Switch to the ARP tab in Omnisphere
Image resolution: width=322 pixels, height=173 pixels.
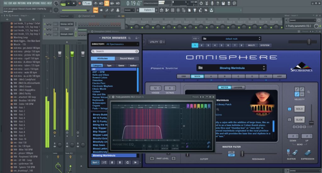click(x=280, y=76)
